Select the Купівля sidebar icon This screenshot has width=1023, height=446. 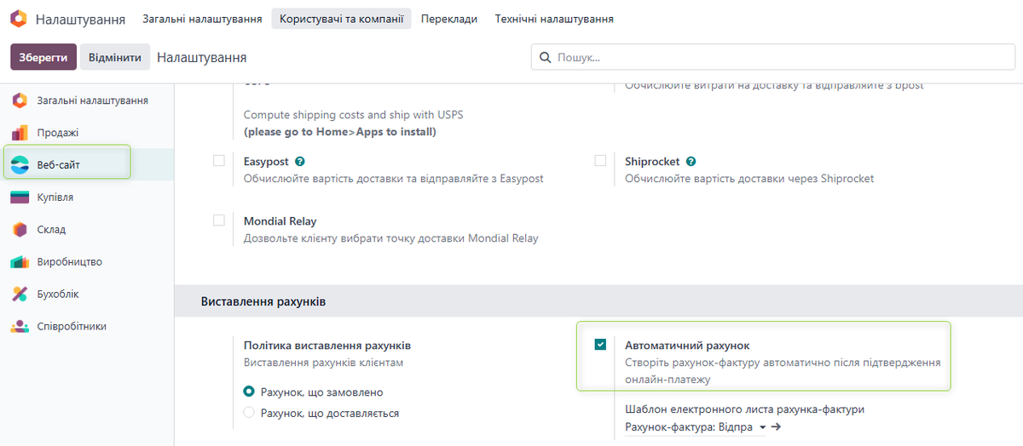pyautogui.click(x=20, y=197)
